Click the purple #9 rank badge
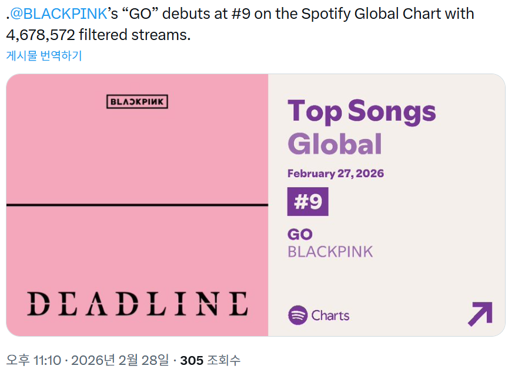 pyautogui.click(x=307, y=202)
